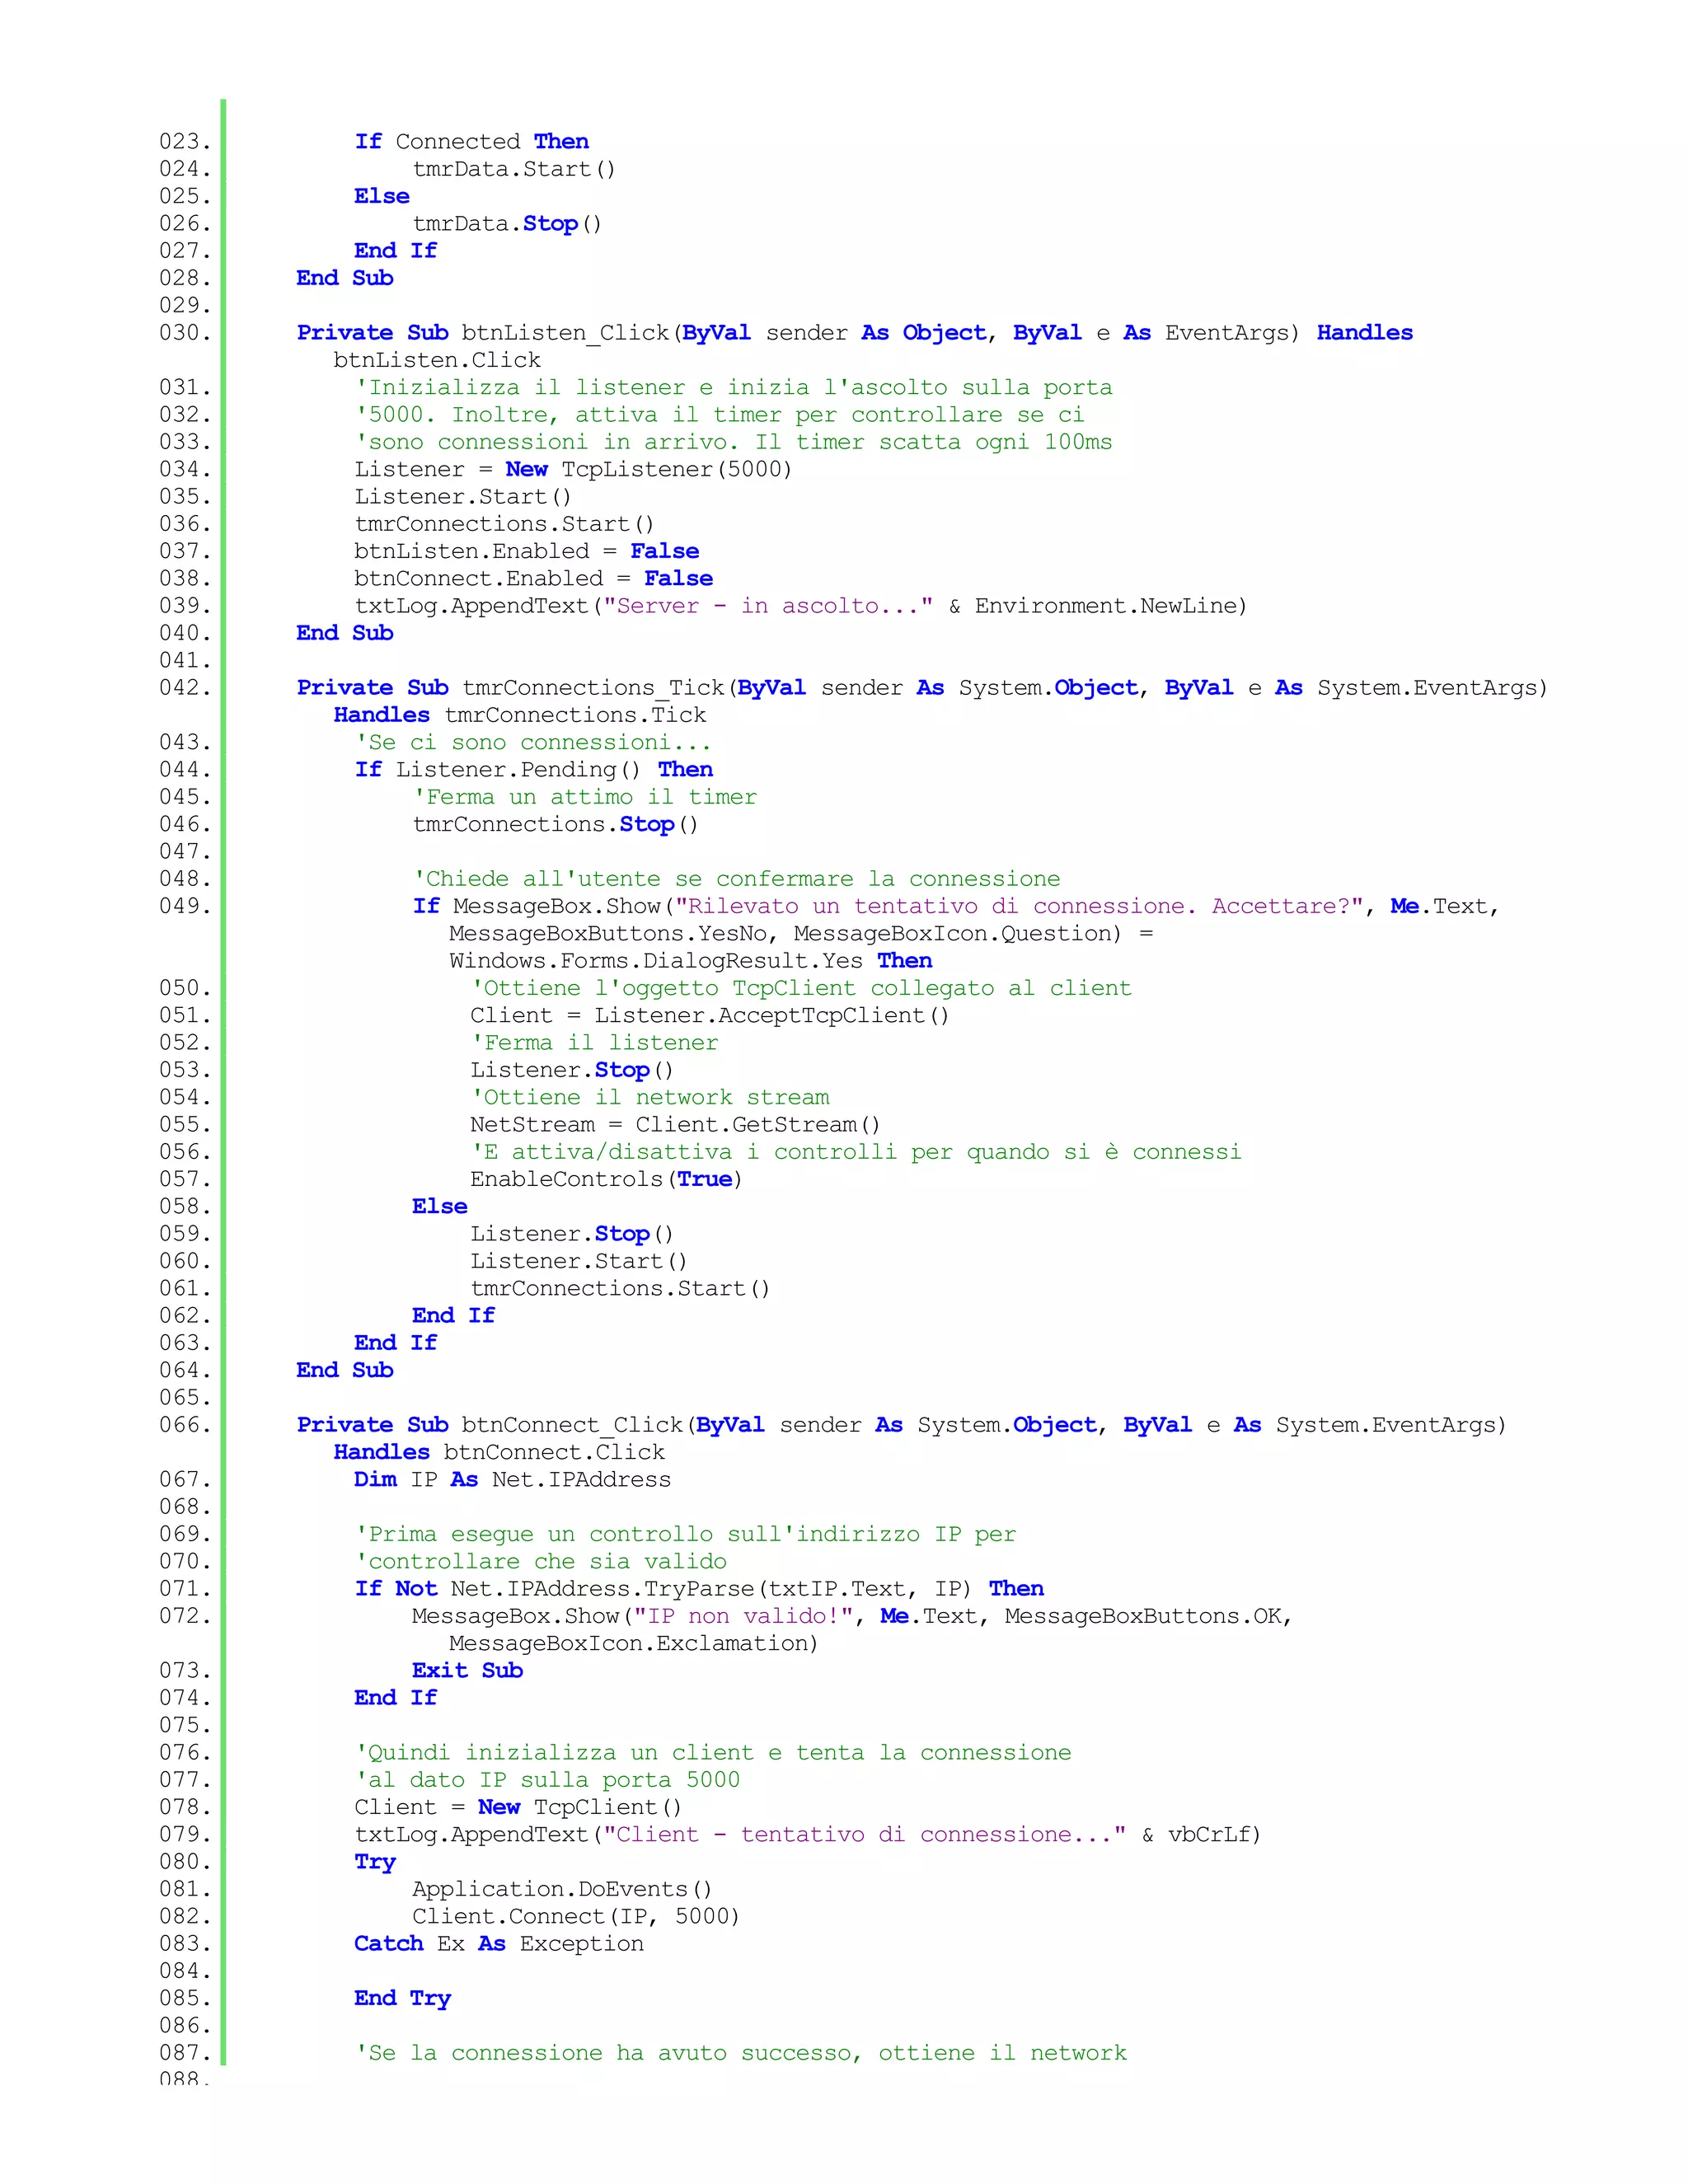Click 'End Try' on line 085
This screenshot has width=1688, height=2184.
(403, 1998)
